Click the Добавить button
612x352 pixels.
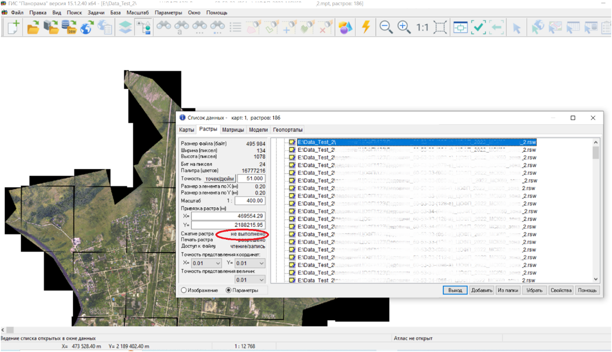pyautogui.click(x=482, y=290)
